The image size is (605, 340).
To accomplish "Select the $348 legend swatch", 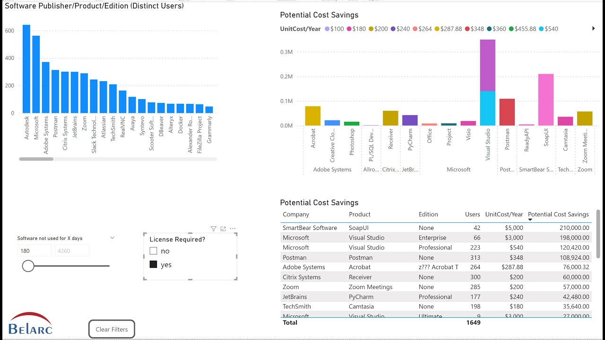I will [x=467, y=29].
